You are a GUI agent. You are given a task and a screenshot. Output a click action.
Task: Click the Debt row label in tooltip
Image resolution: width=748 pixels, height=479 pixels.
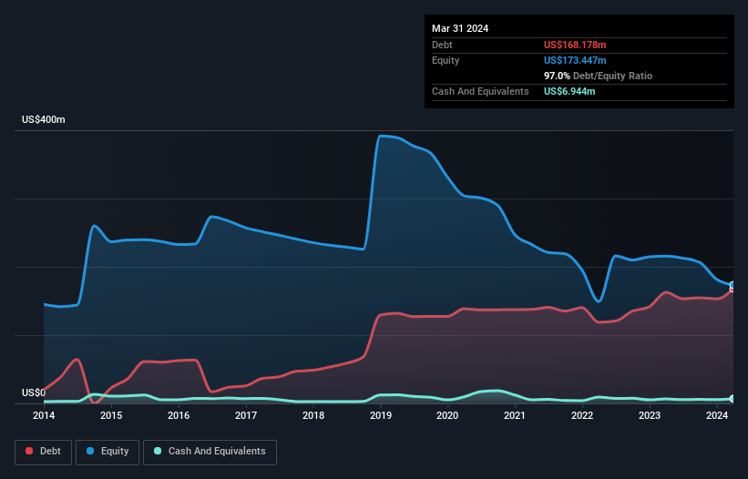click(442, 45)
